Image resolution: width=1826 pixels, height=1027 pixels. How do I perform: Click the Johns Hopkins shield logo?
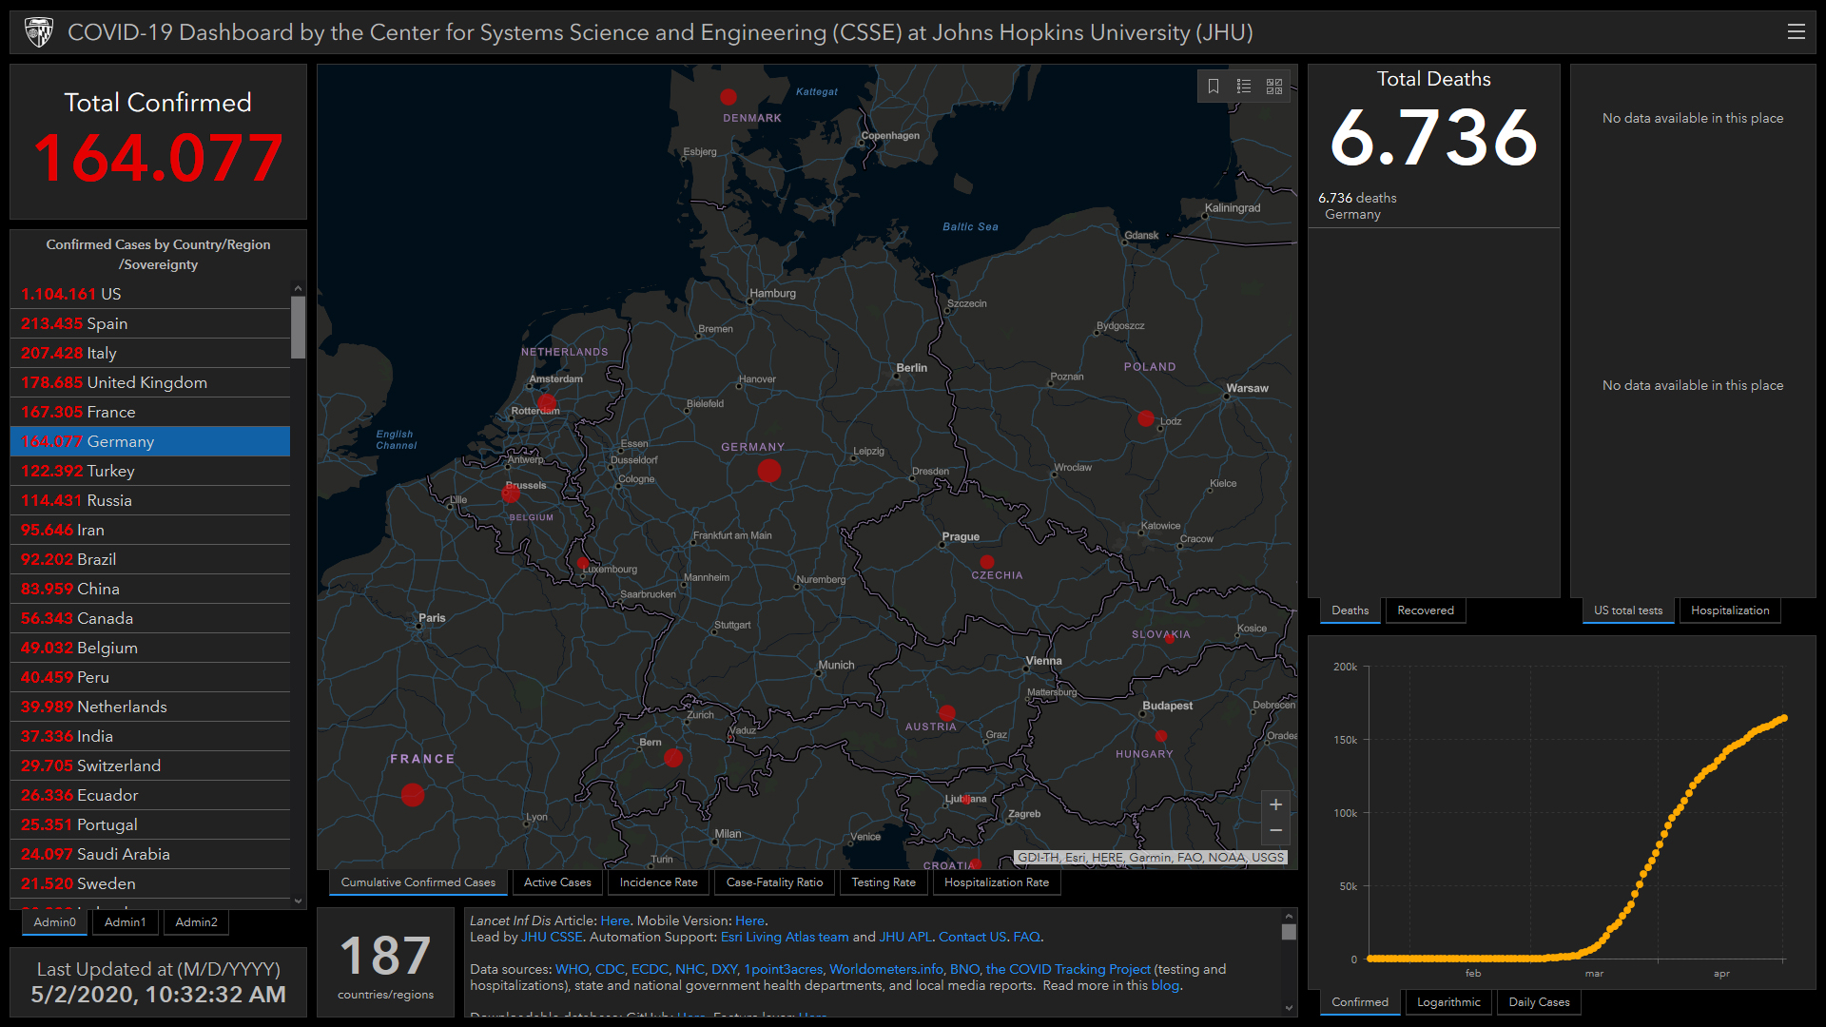[x=39, y=32]
